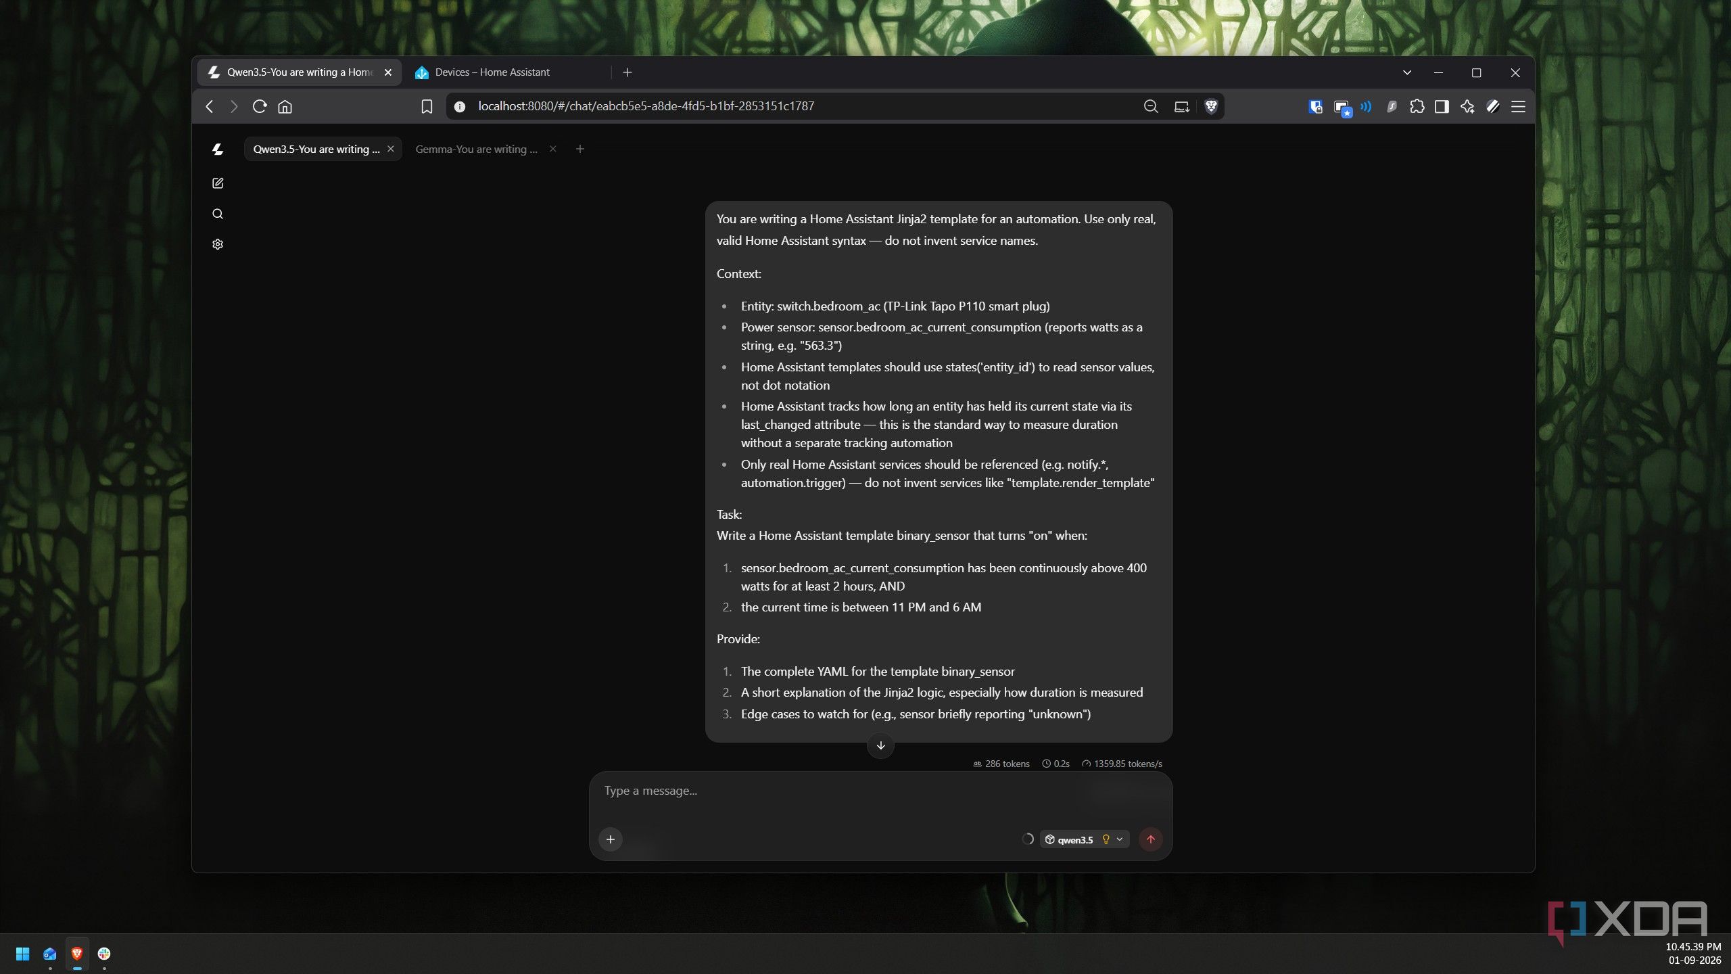Screen dimensions: 1731x974
Task: Click the red send arrow button
Action: tap(1151, 839)
